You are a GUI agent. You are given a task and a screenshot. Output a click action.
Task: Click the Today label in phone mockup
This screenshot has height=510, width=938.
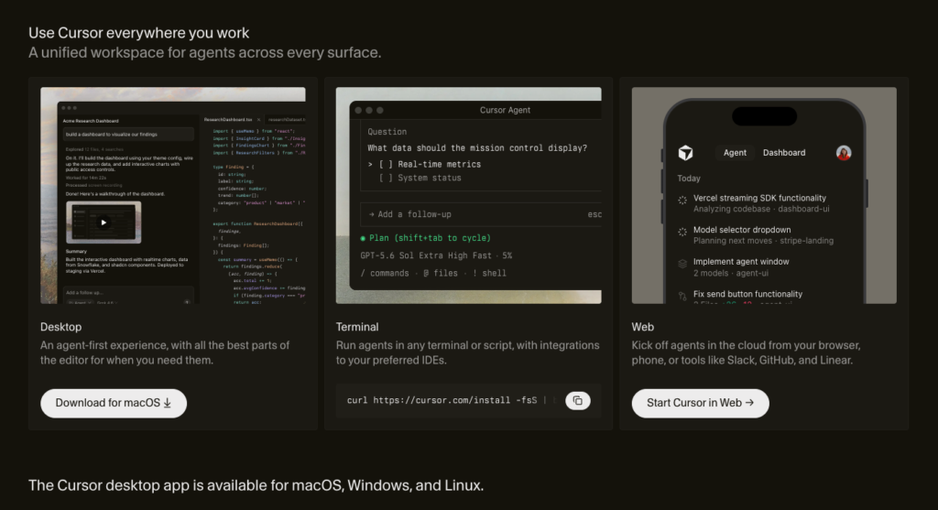pyautogui.click(x=689, y=179)
